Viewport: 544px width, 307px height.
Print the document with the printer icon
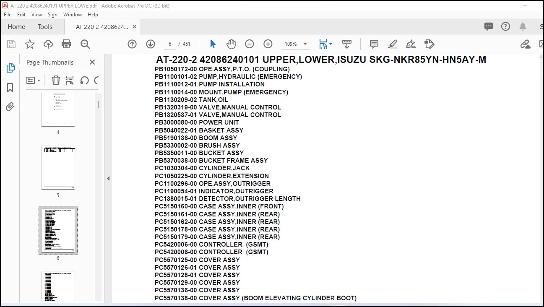66,44
